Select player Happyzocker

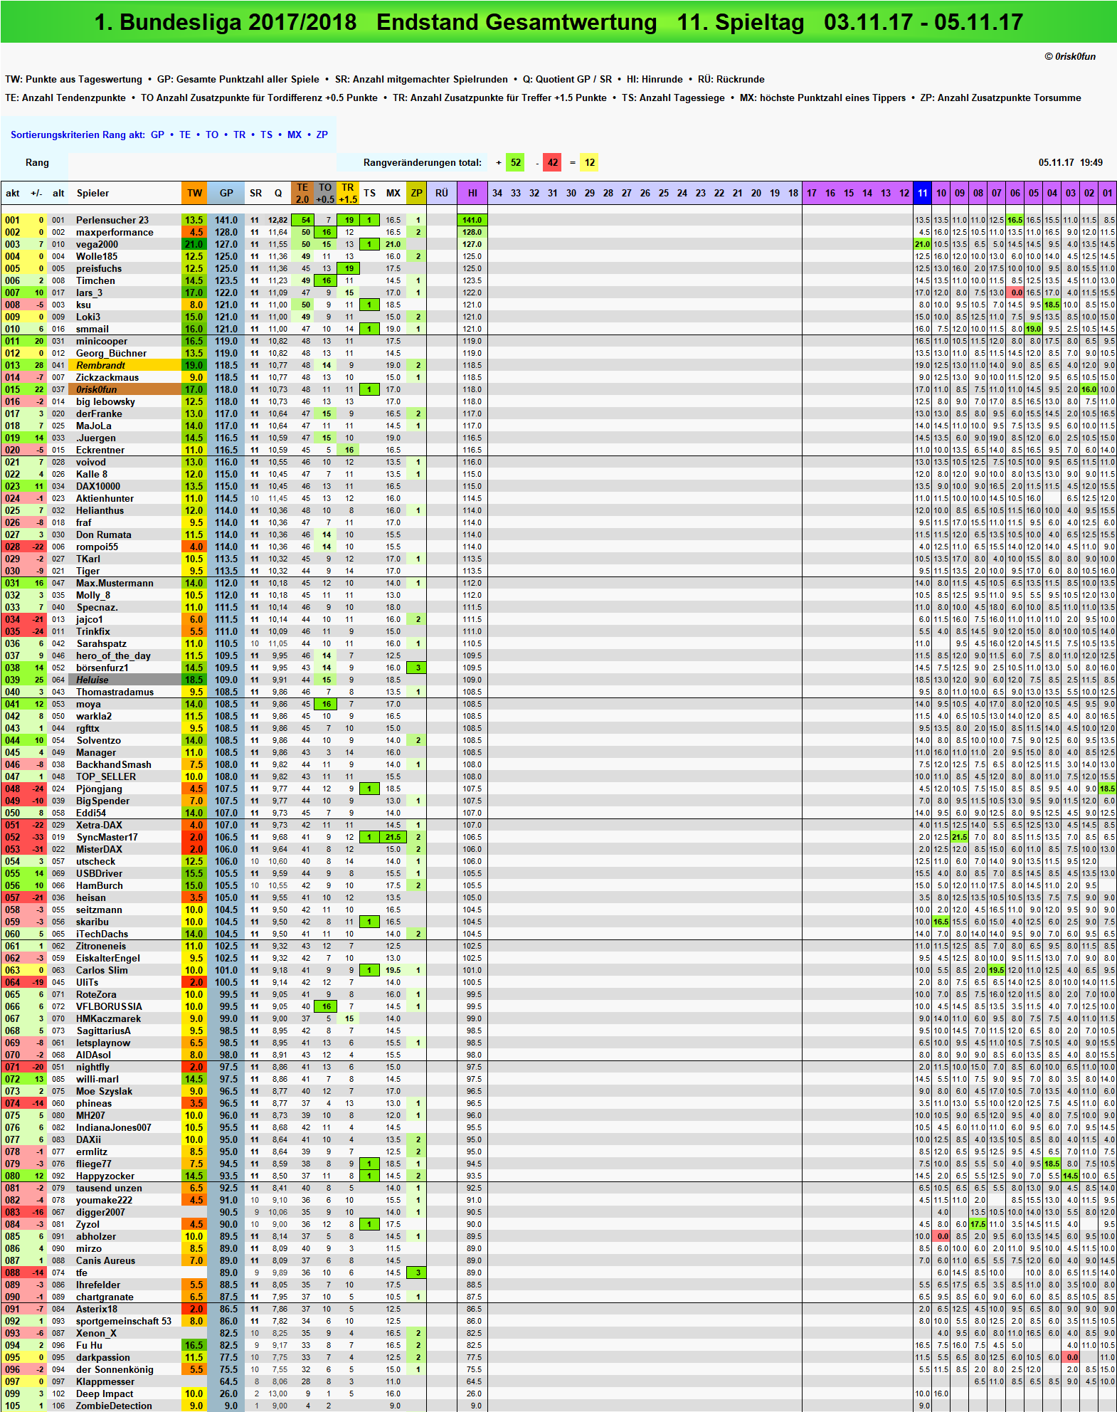coord(105,1176)
